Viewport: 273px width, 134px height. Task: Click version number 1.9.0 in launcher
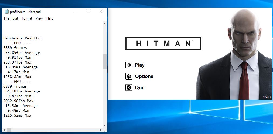[x=267, y=97]
